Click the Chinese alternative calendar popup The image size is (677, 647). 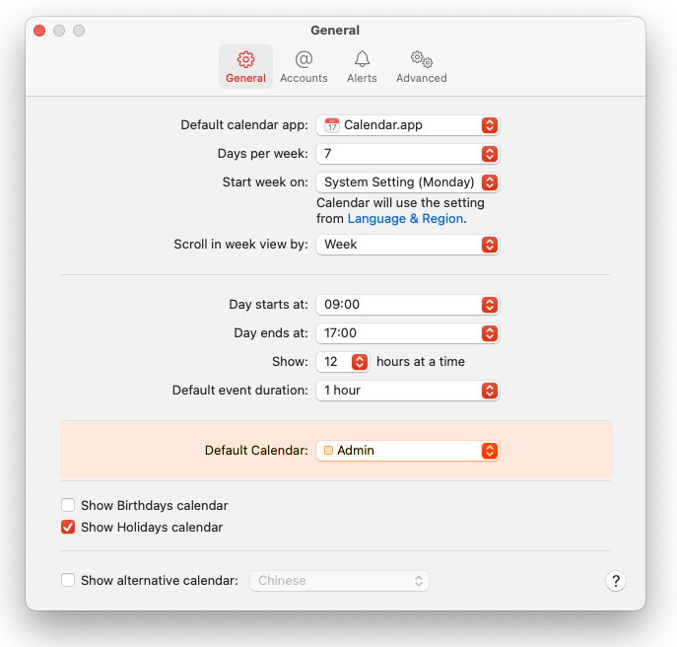tap(340, 581)
